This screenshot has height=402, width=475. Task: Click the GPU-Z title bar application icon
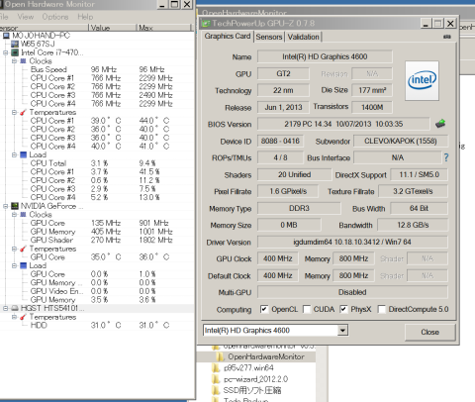(x=206, y=23)
